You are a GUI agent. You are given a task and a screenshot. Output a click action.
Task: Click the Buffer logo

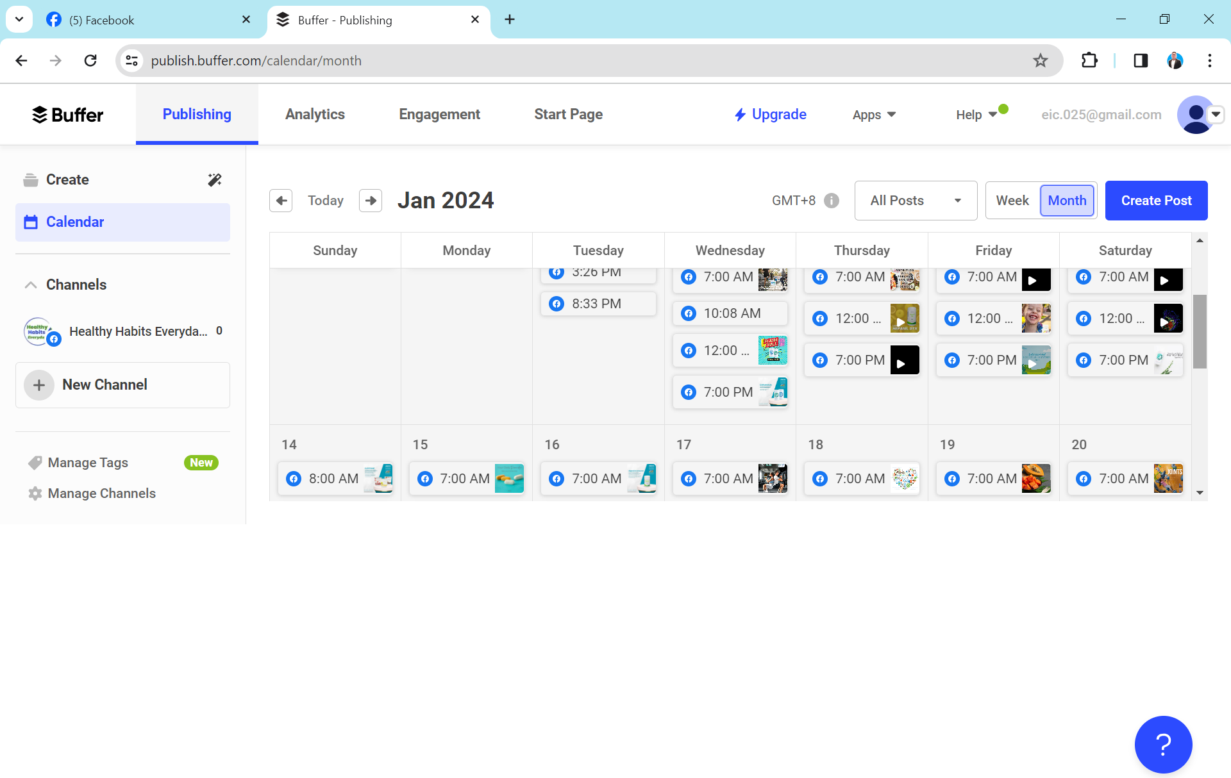67,115
